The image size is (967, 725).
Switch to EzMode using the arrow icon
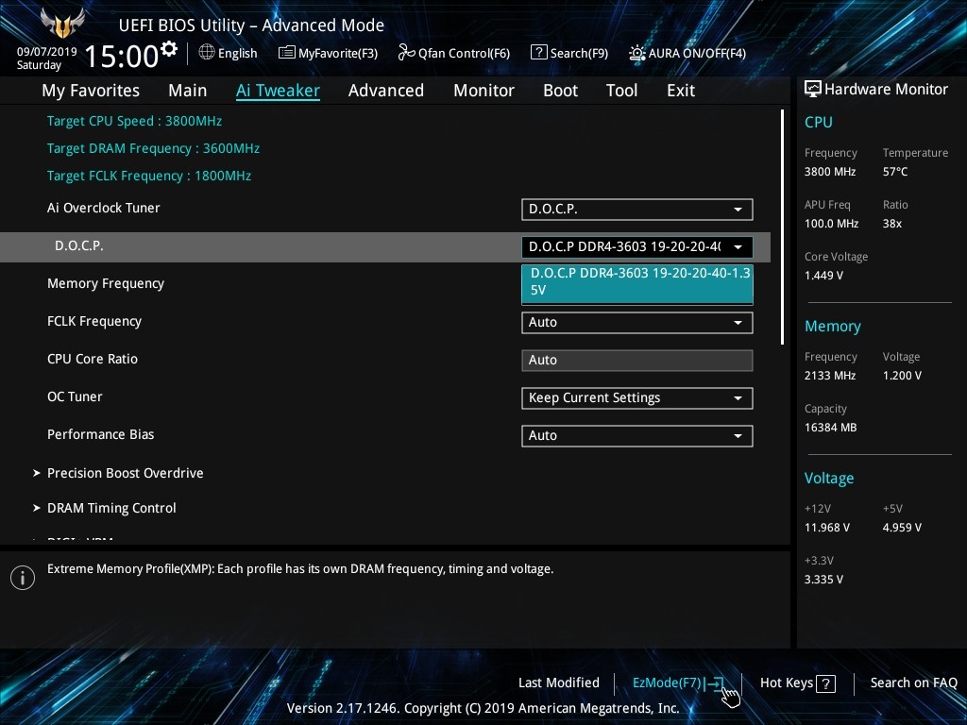714,683
